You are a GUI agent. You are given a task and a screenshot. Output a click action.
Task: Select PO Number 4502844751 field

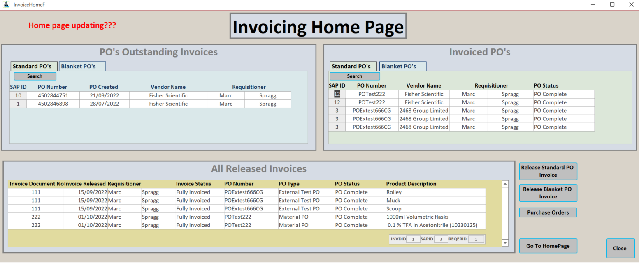pyautogui.click(x=53, y=95)
